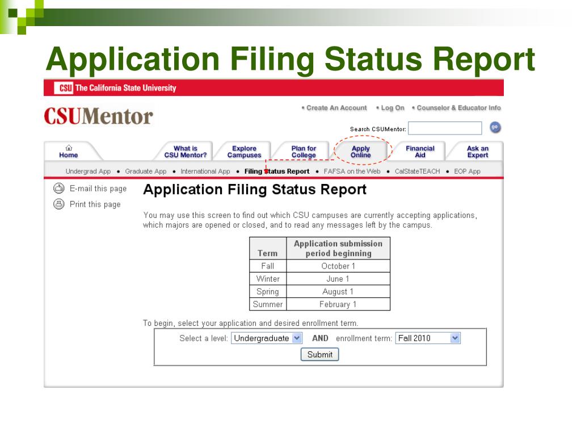Screen dimensions: 581x436
Task: Click The California State University banner text
Action: (x=125, y=88)
